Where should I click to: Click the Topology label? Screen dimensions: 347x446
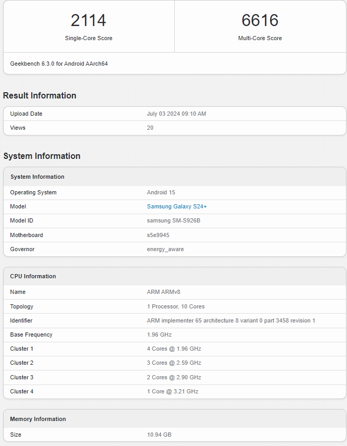(x=21, y=306)
